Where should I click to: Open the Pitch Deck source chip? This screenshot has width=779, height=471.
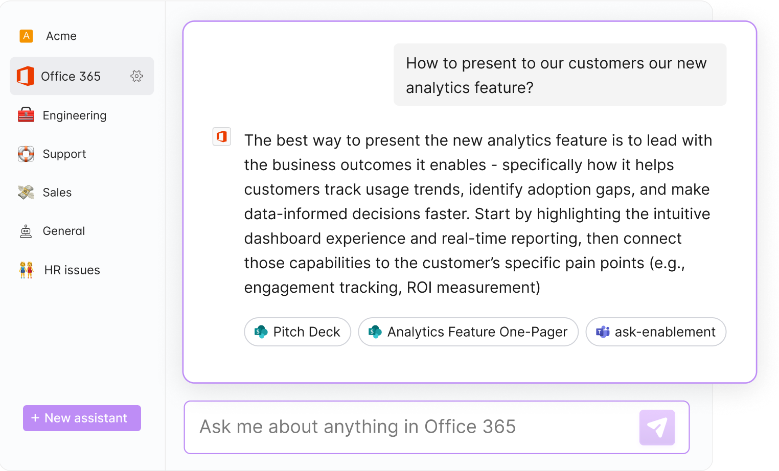point(297,332)
